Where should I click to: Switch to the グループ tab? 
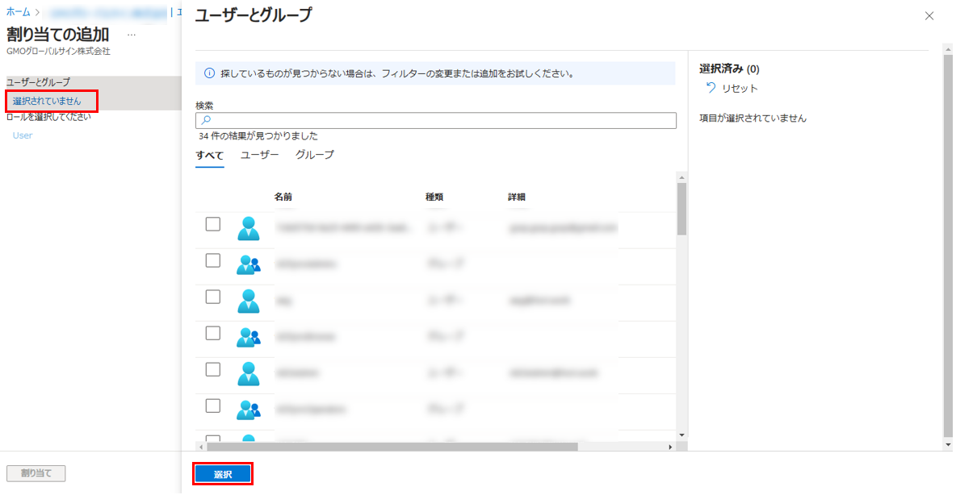(315, 155)
